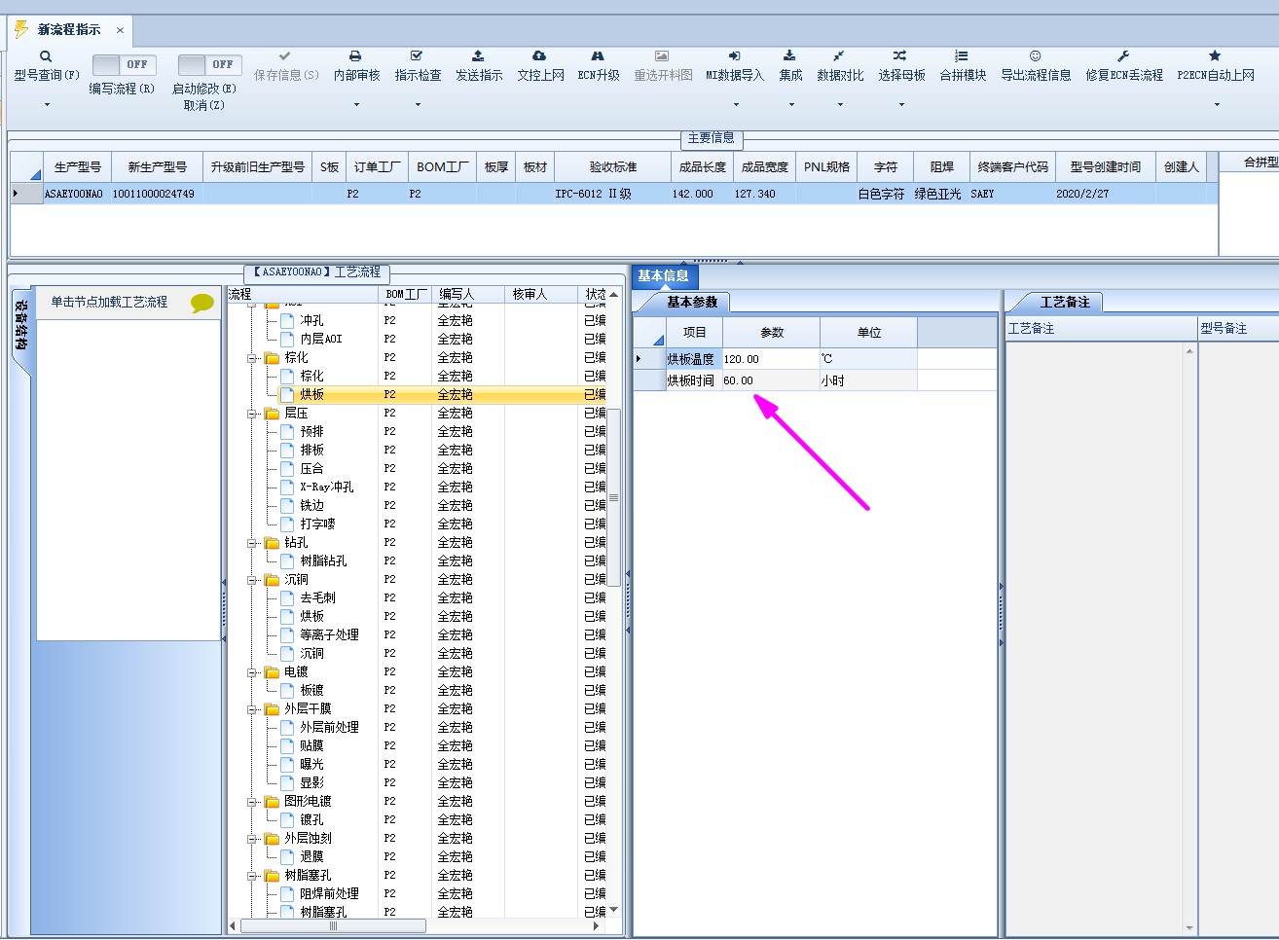Collapse the 电镀 tree node
The height and width of the screenshot is (940, 1279).
coord(253,672)
